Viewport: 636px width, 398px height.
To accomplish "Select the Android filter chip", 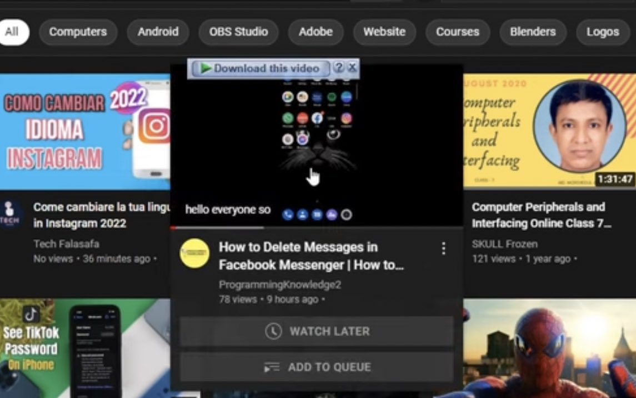I will click(158, 32).
